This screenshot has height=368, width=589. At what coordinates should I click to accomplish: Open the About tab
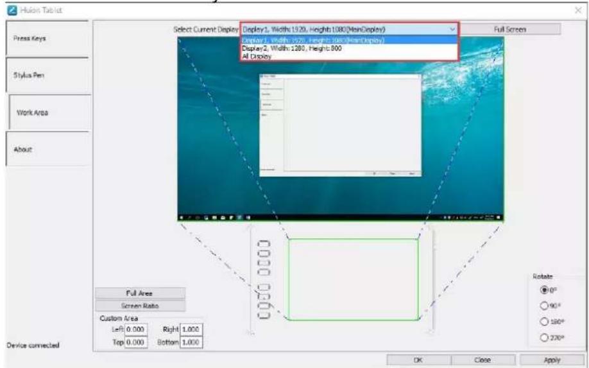47,149
